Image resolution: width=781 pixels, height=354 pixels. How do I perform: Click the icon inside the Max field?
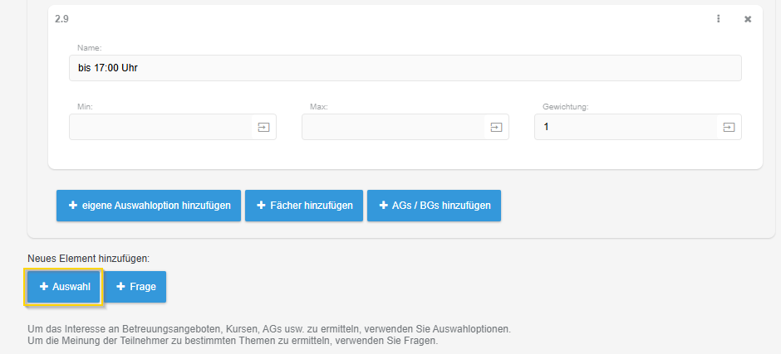(x=496, y=127)
